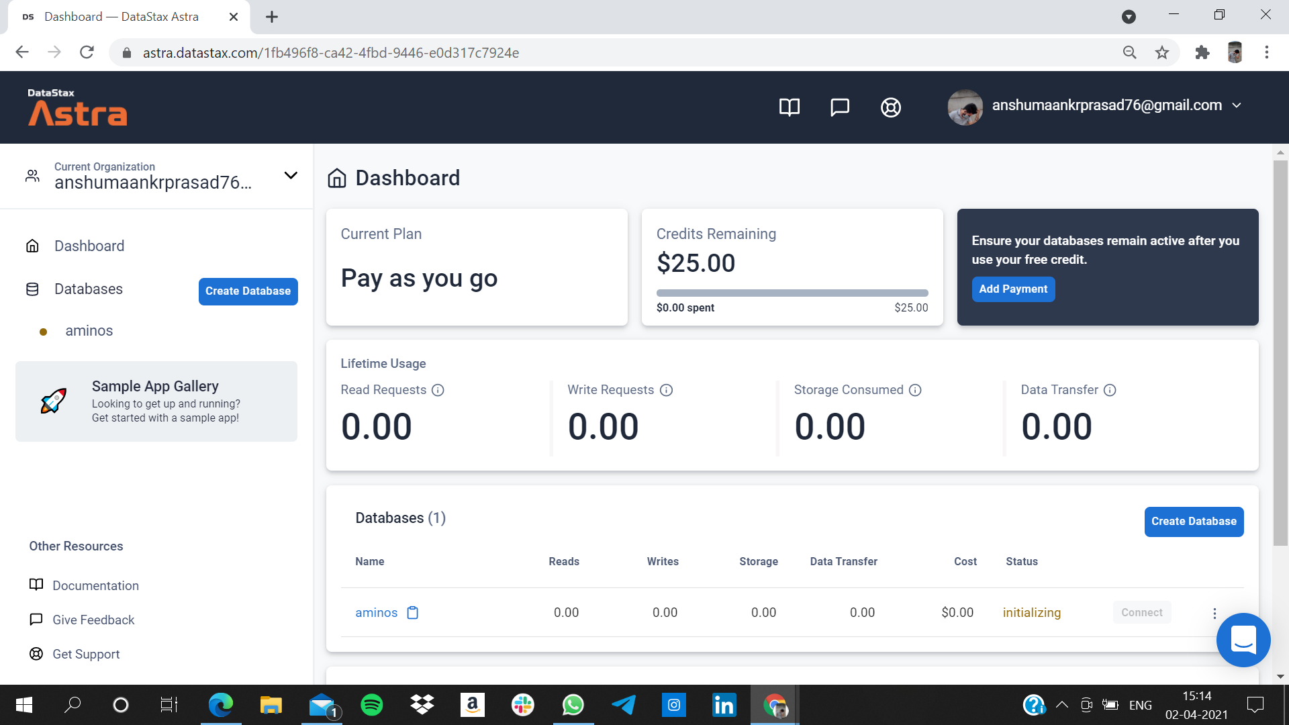1289x725 pixels.
Task: Copy aminos database ID with clipboard icon
Action: coord(413,612)
